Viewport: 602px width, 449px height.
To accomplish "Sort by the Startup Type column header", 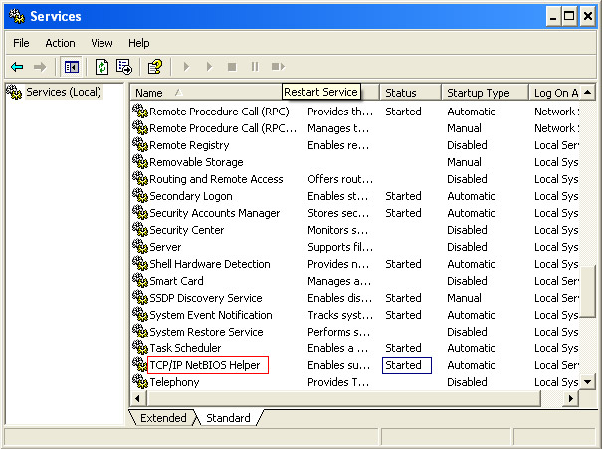I will [483, 93].
